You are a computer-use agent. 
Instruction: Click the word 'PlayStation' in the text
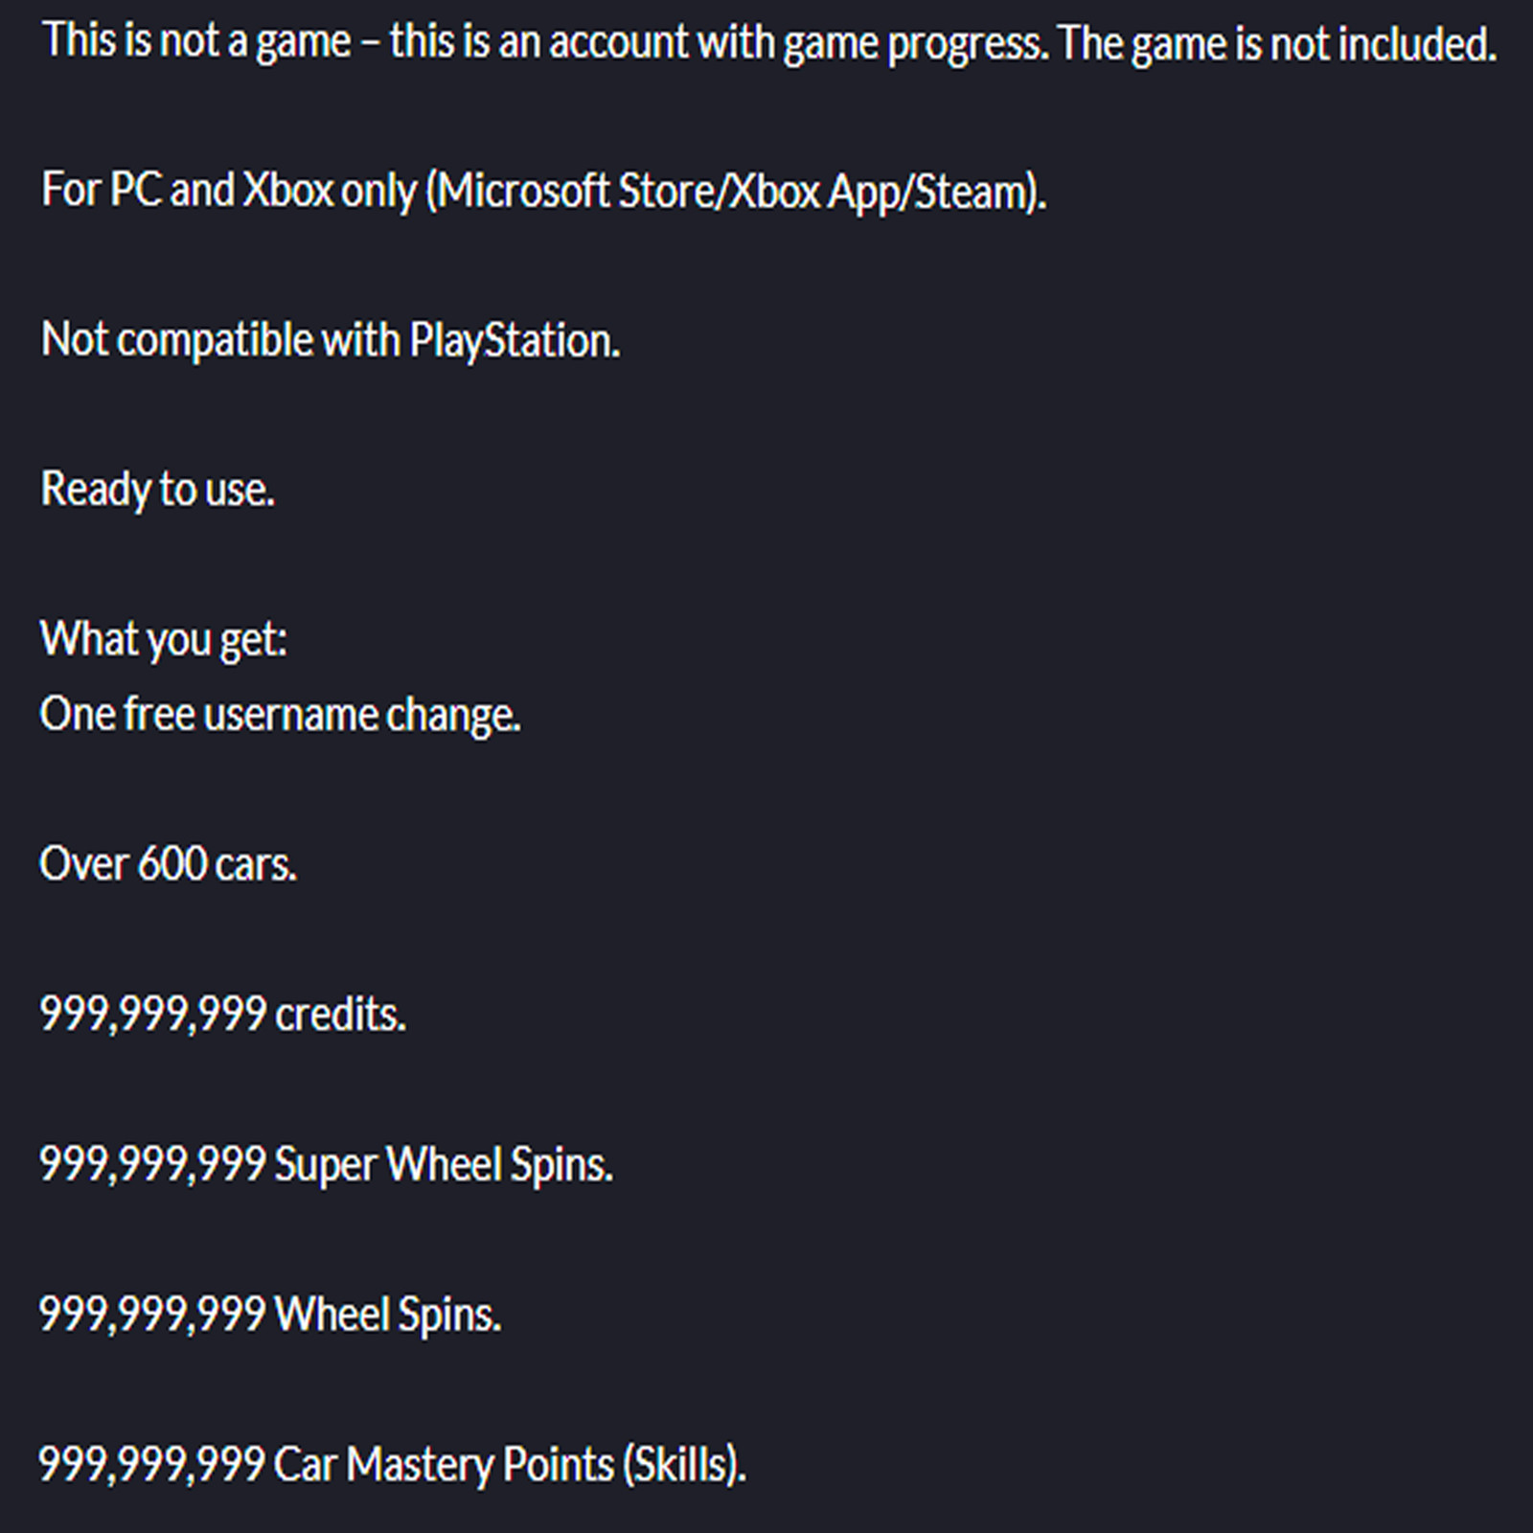(515, 341)
